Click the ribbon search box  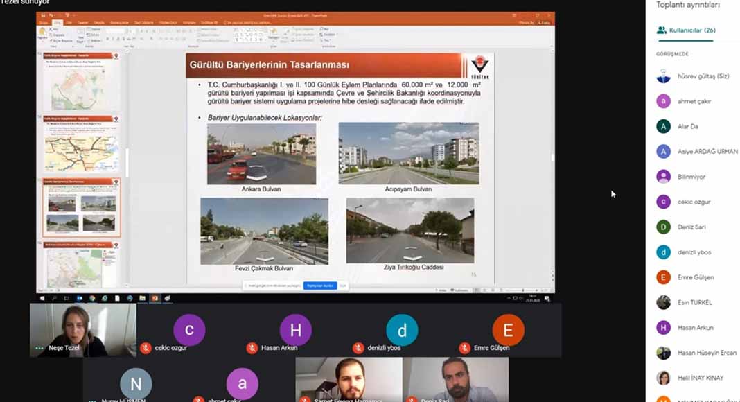[x=248, y=23]
